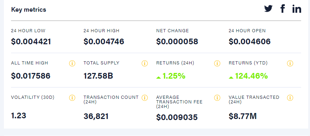Open info icon for Total Supply
Screen dimensions: 310x136
tap(145, 63)
